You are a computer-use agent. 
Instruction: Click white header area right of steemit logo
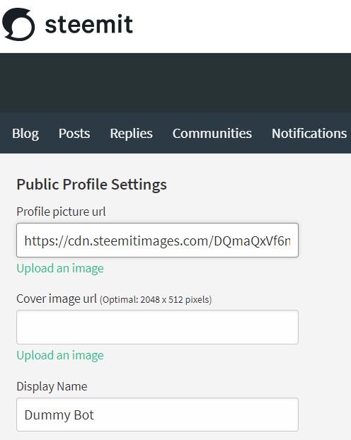click(241, 25)
